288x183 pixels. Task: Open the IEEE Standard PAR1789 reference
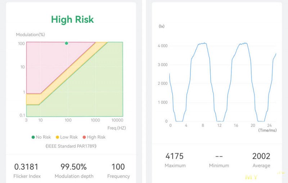pos(71,146)
